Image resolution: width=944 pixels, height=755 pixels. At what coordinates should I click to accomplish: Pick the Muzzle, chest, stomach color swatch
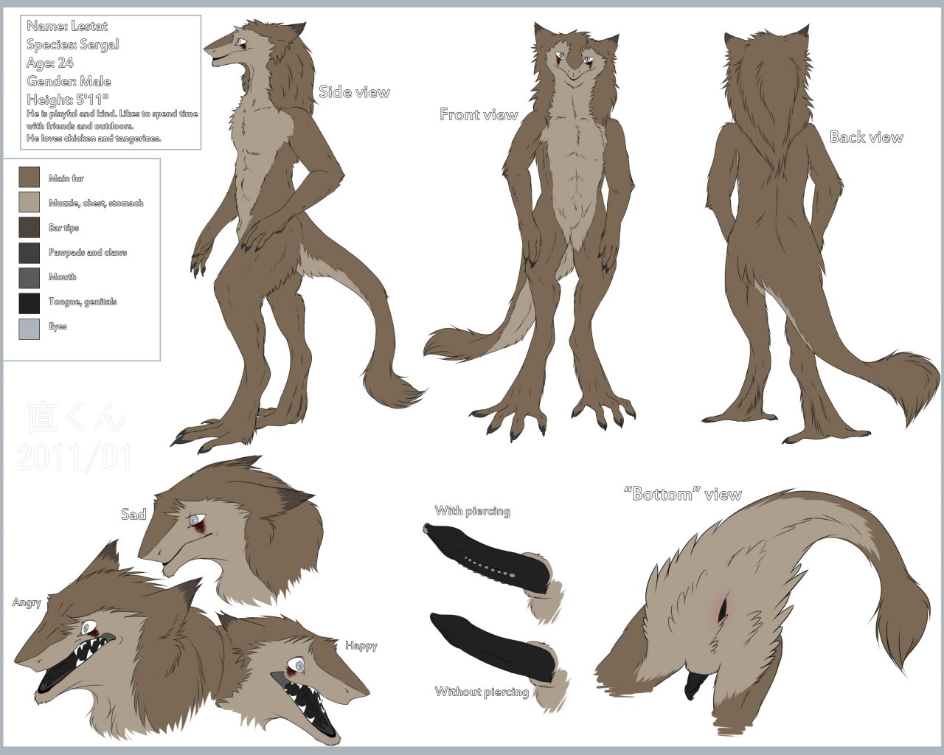29,202
